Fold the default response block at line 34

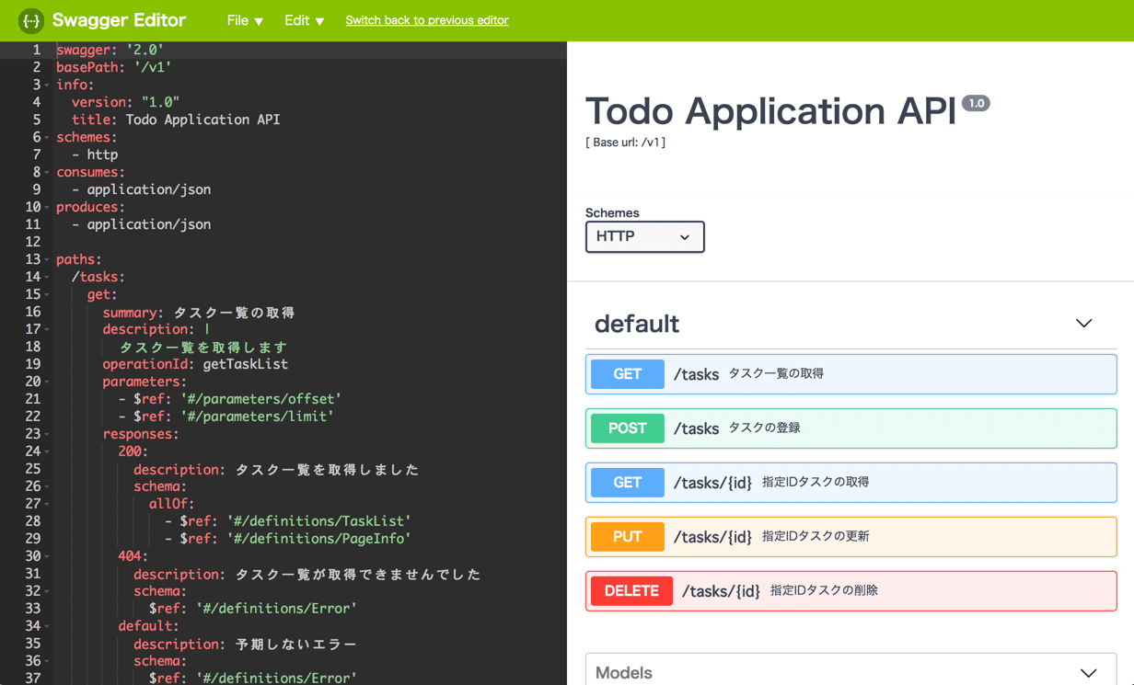click(x=47, y=626)
